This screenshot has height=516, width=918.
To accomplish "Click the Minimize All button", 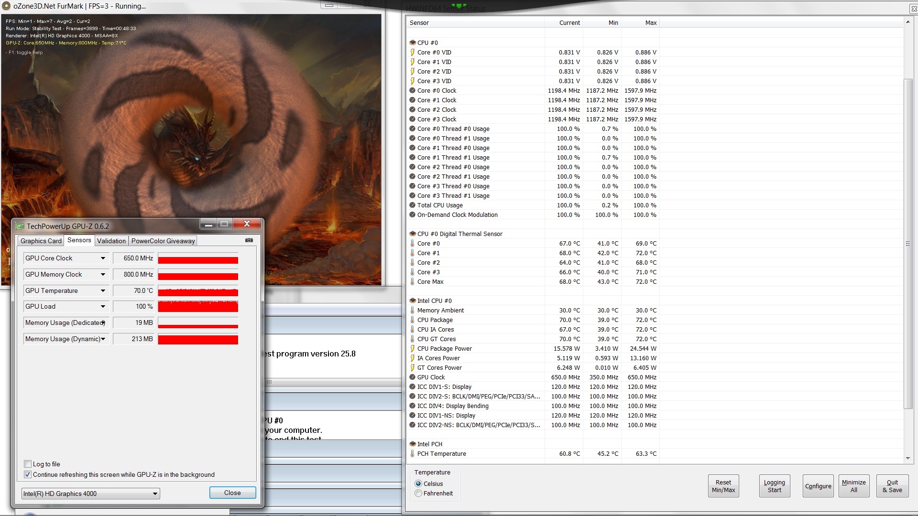I will pos(854,486).
